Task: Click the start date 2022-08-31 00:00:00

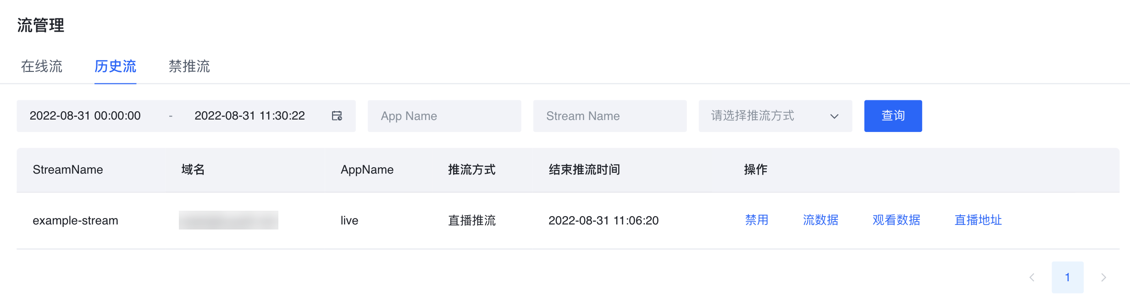Action: 85,116
